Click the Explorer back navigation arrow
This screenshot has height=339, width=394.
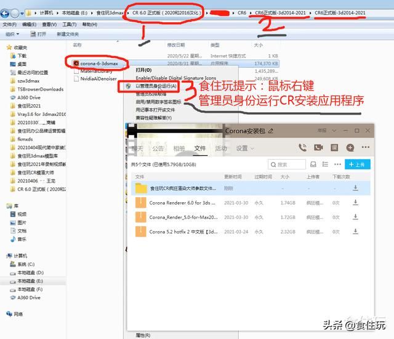coord(5,14)
